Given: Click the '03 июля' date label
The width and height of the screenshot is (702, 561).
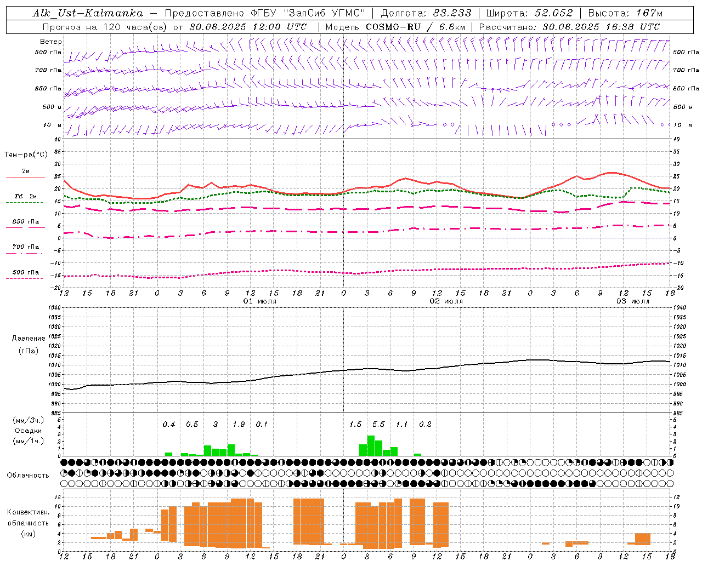Looking at the screenshot, I should point(633,301).
